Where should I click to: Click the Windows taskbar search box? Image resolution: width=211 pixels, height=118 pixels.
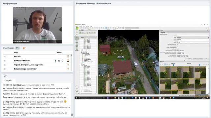[x=90, y=98]
